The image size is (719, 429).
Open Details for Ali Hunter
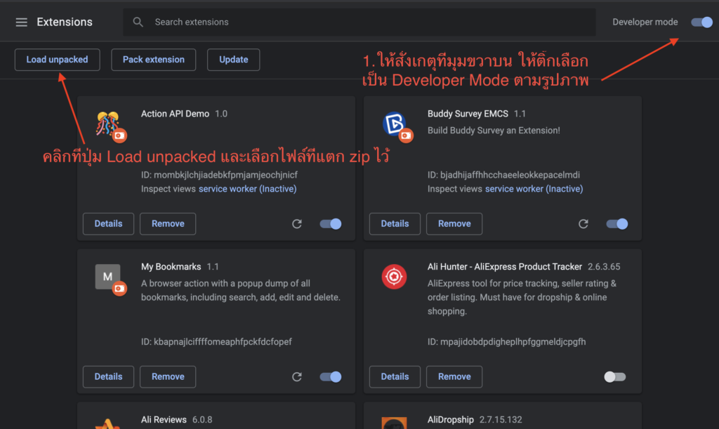pos(395,377)
